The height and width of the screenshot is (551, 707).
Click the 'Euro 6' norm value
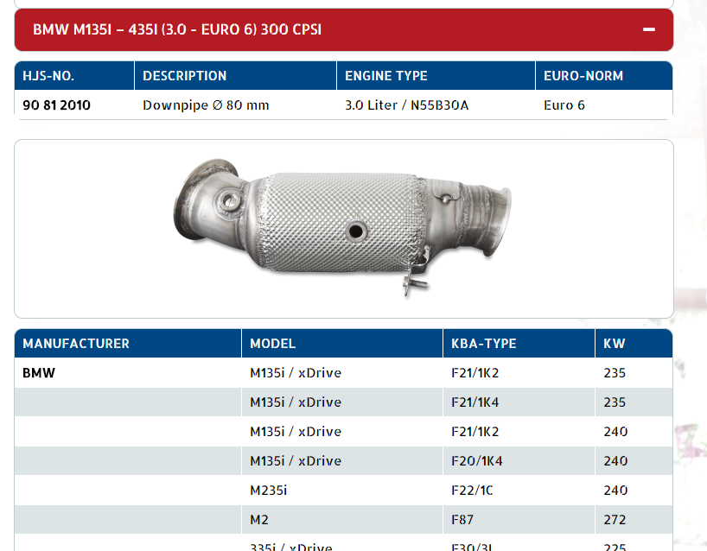click(x=564, y=105)
